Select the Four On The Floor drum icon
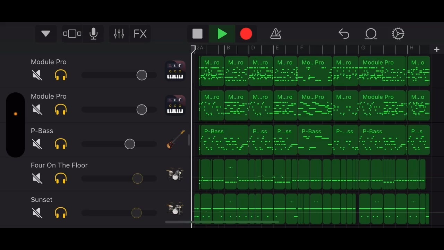Image resolution: width=444 pixels, height=250 pixels. click(x=174, y=174)
